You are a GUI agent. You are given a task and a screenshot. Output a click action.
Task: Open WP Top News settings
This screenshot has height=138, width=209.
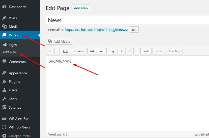pyautogui.click(x=20, y=127)
